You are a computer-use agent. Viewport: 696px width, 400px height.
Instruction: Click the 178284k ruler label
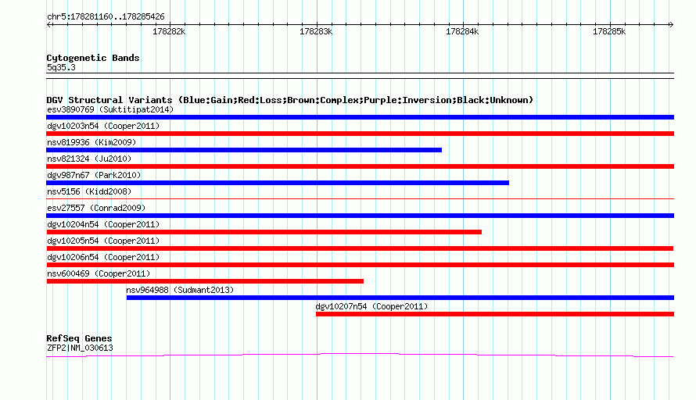coord(462,31)
